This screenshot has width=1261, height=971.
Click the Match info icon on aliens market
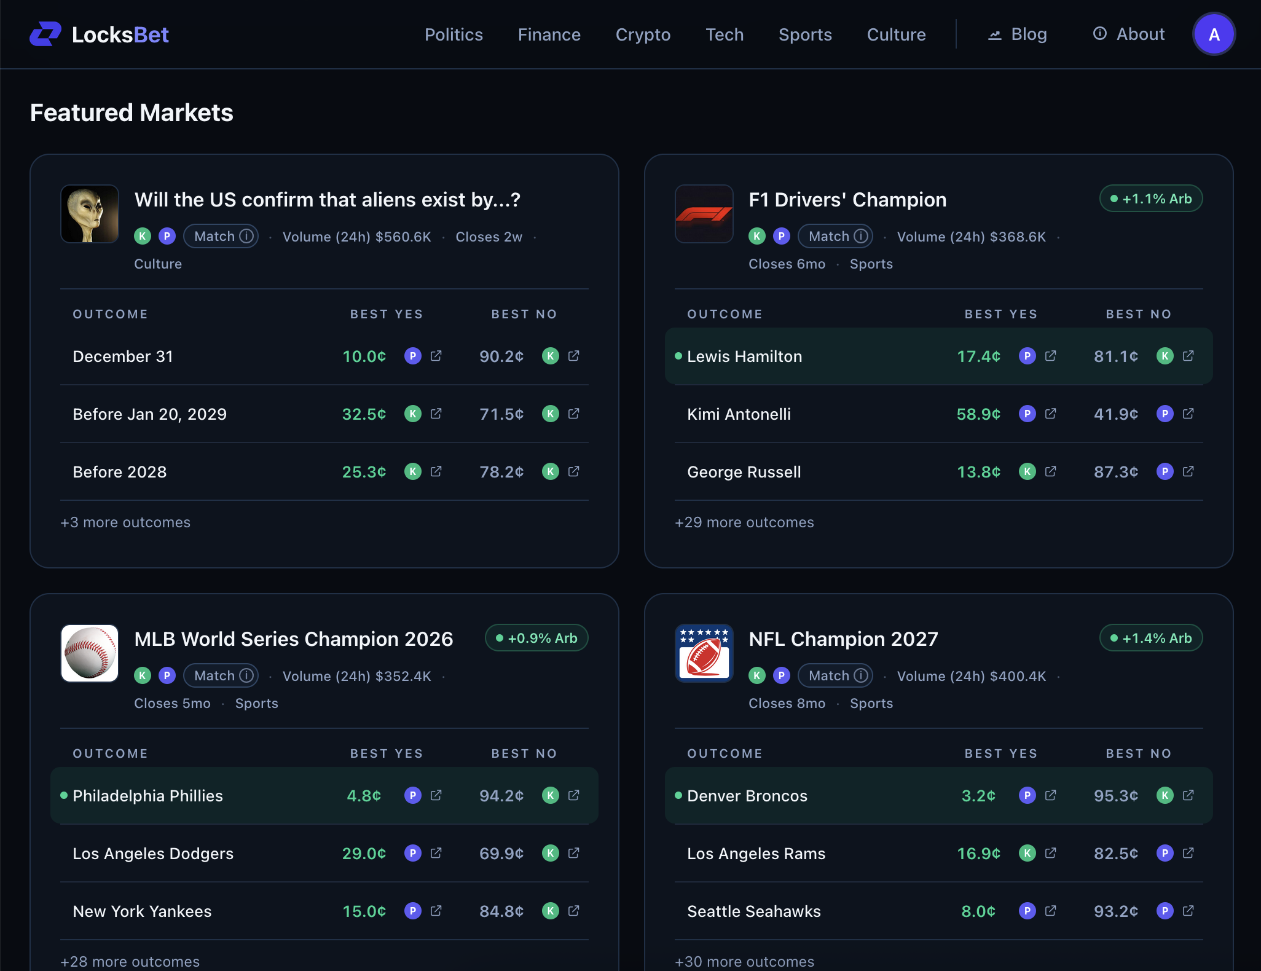tap(246, 236)
